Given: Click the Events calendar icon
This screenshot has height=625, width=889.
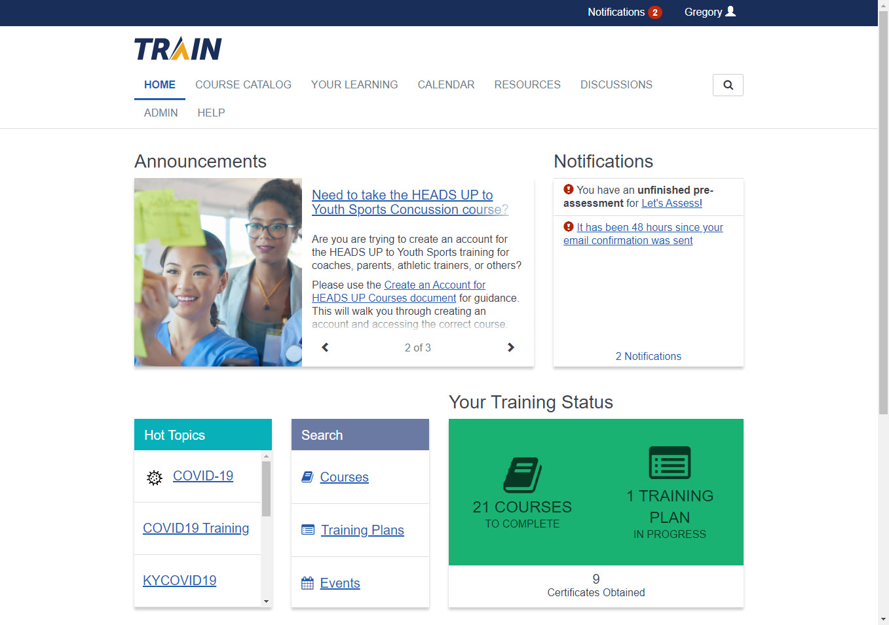Looking at the screenshot, I should 307,583.
